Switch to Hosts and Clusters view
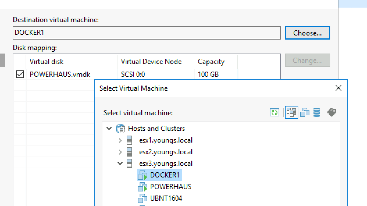This screenshot has height=206, width=367. [x=291, y=112]
